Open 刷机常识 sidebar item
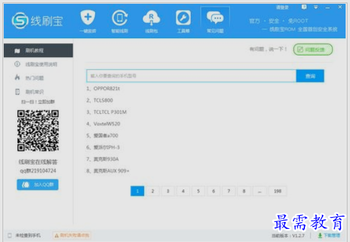Viewport: 350px width, 242px height. pyautogui.click(x=34, y=91)
